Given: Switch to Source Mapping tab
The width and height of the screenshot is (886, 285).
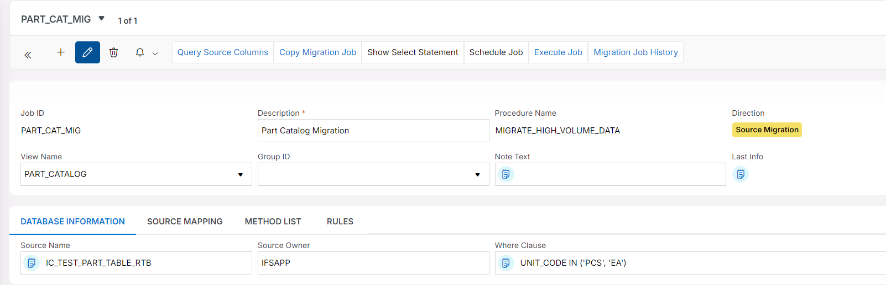Looking at the screenshot, I should (x=185, y=222).
